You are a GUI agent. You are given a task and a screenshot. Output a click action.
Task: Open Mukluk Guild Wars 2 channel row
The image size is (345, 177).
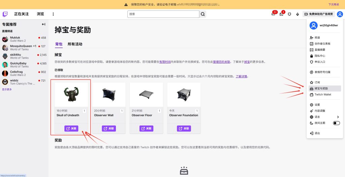pyautogui.click(x=24, y=39)
